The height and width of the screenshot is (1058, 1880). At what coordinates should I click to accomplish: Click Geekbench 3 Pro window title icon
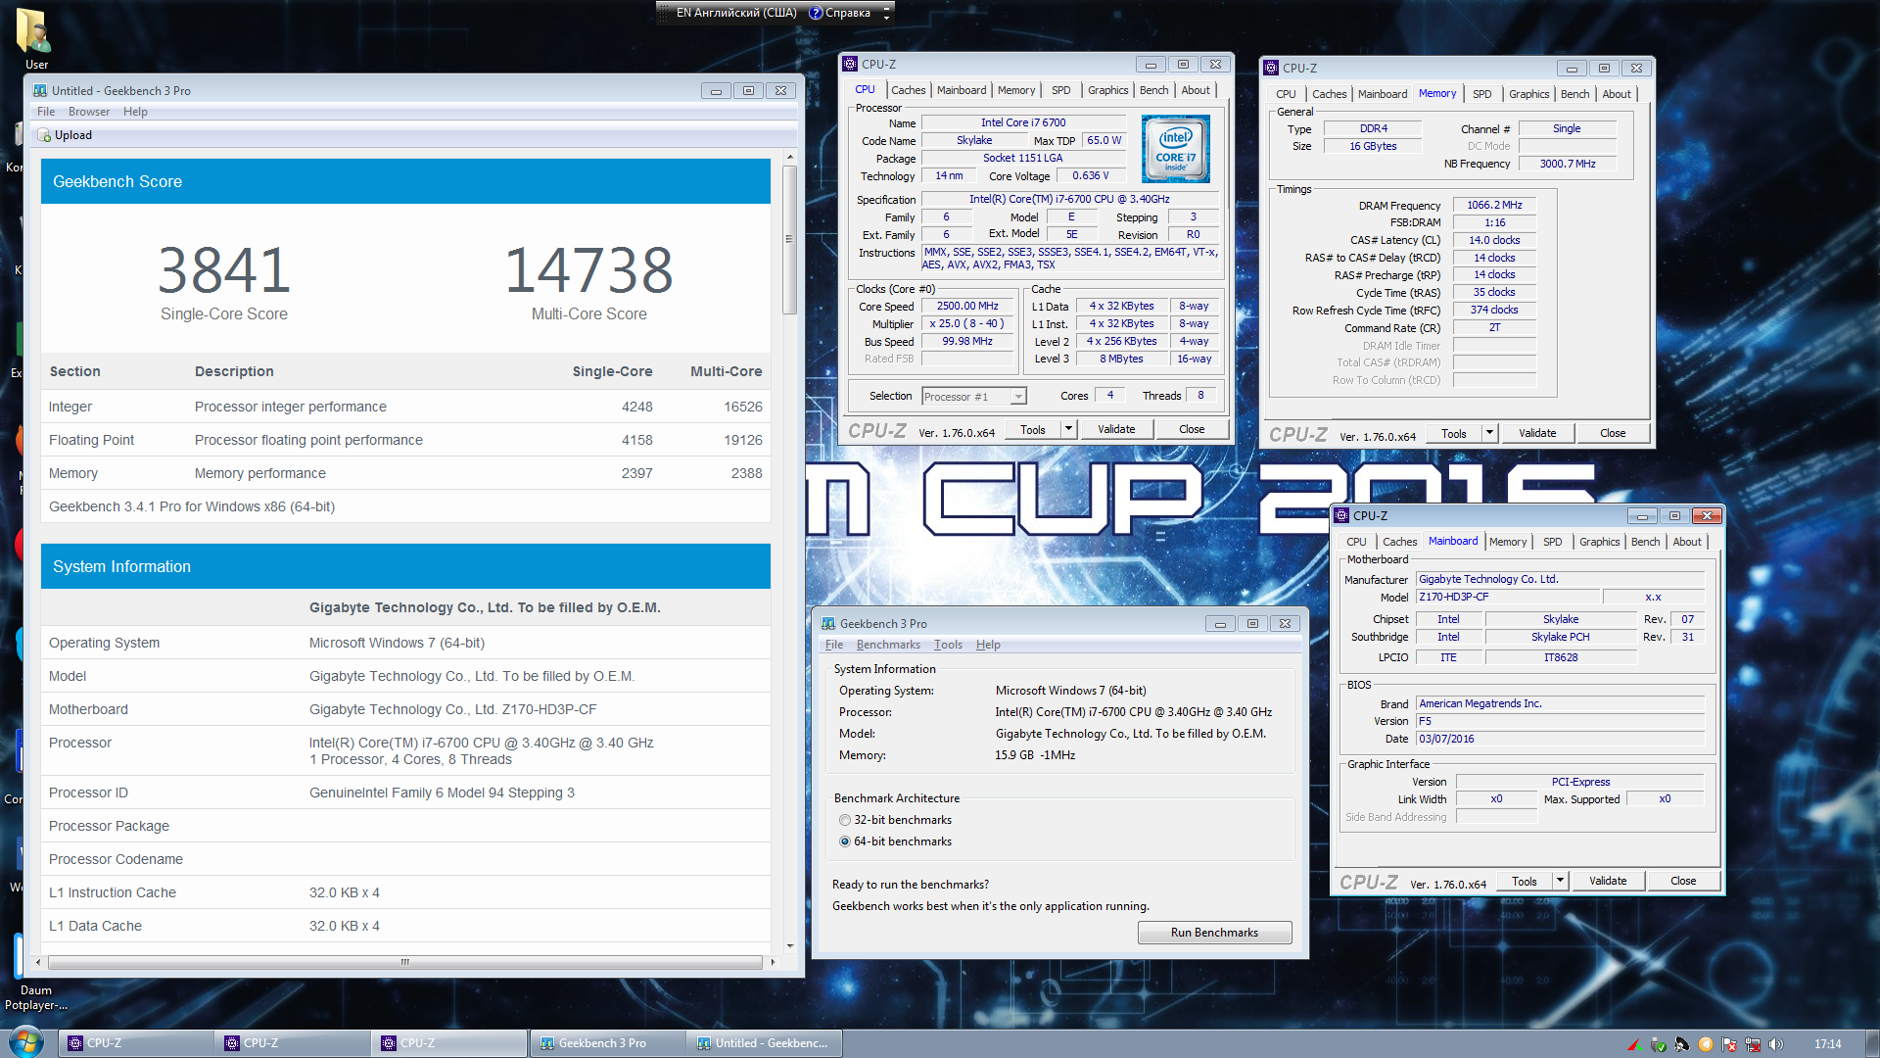828,624
